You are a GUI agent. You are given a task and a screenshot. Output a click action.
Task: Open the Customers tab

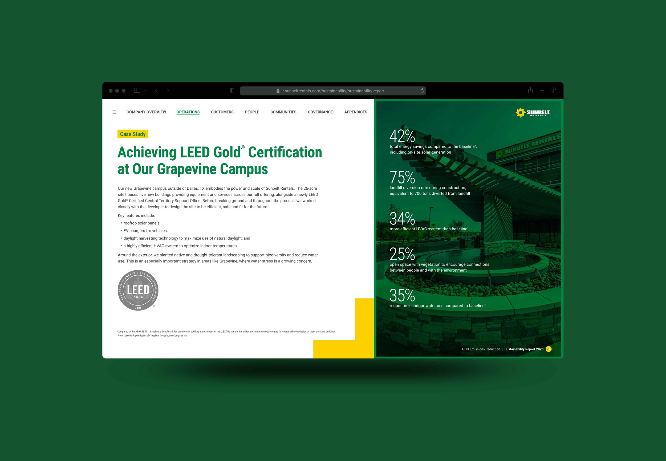point(222,112)
